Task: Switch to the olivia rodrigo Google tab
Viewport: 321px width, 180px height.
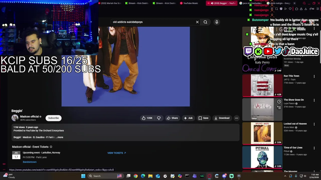Action: click(278, 3)
